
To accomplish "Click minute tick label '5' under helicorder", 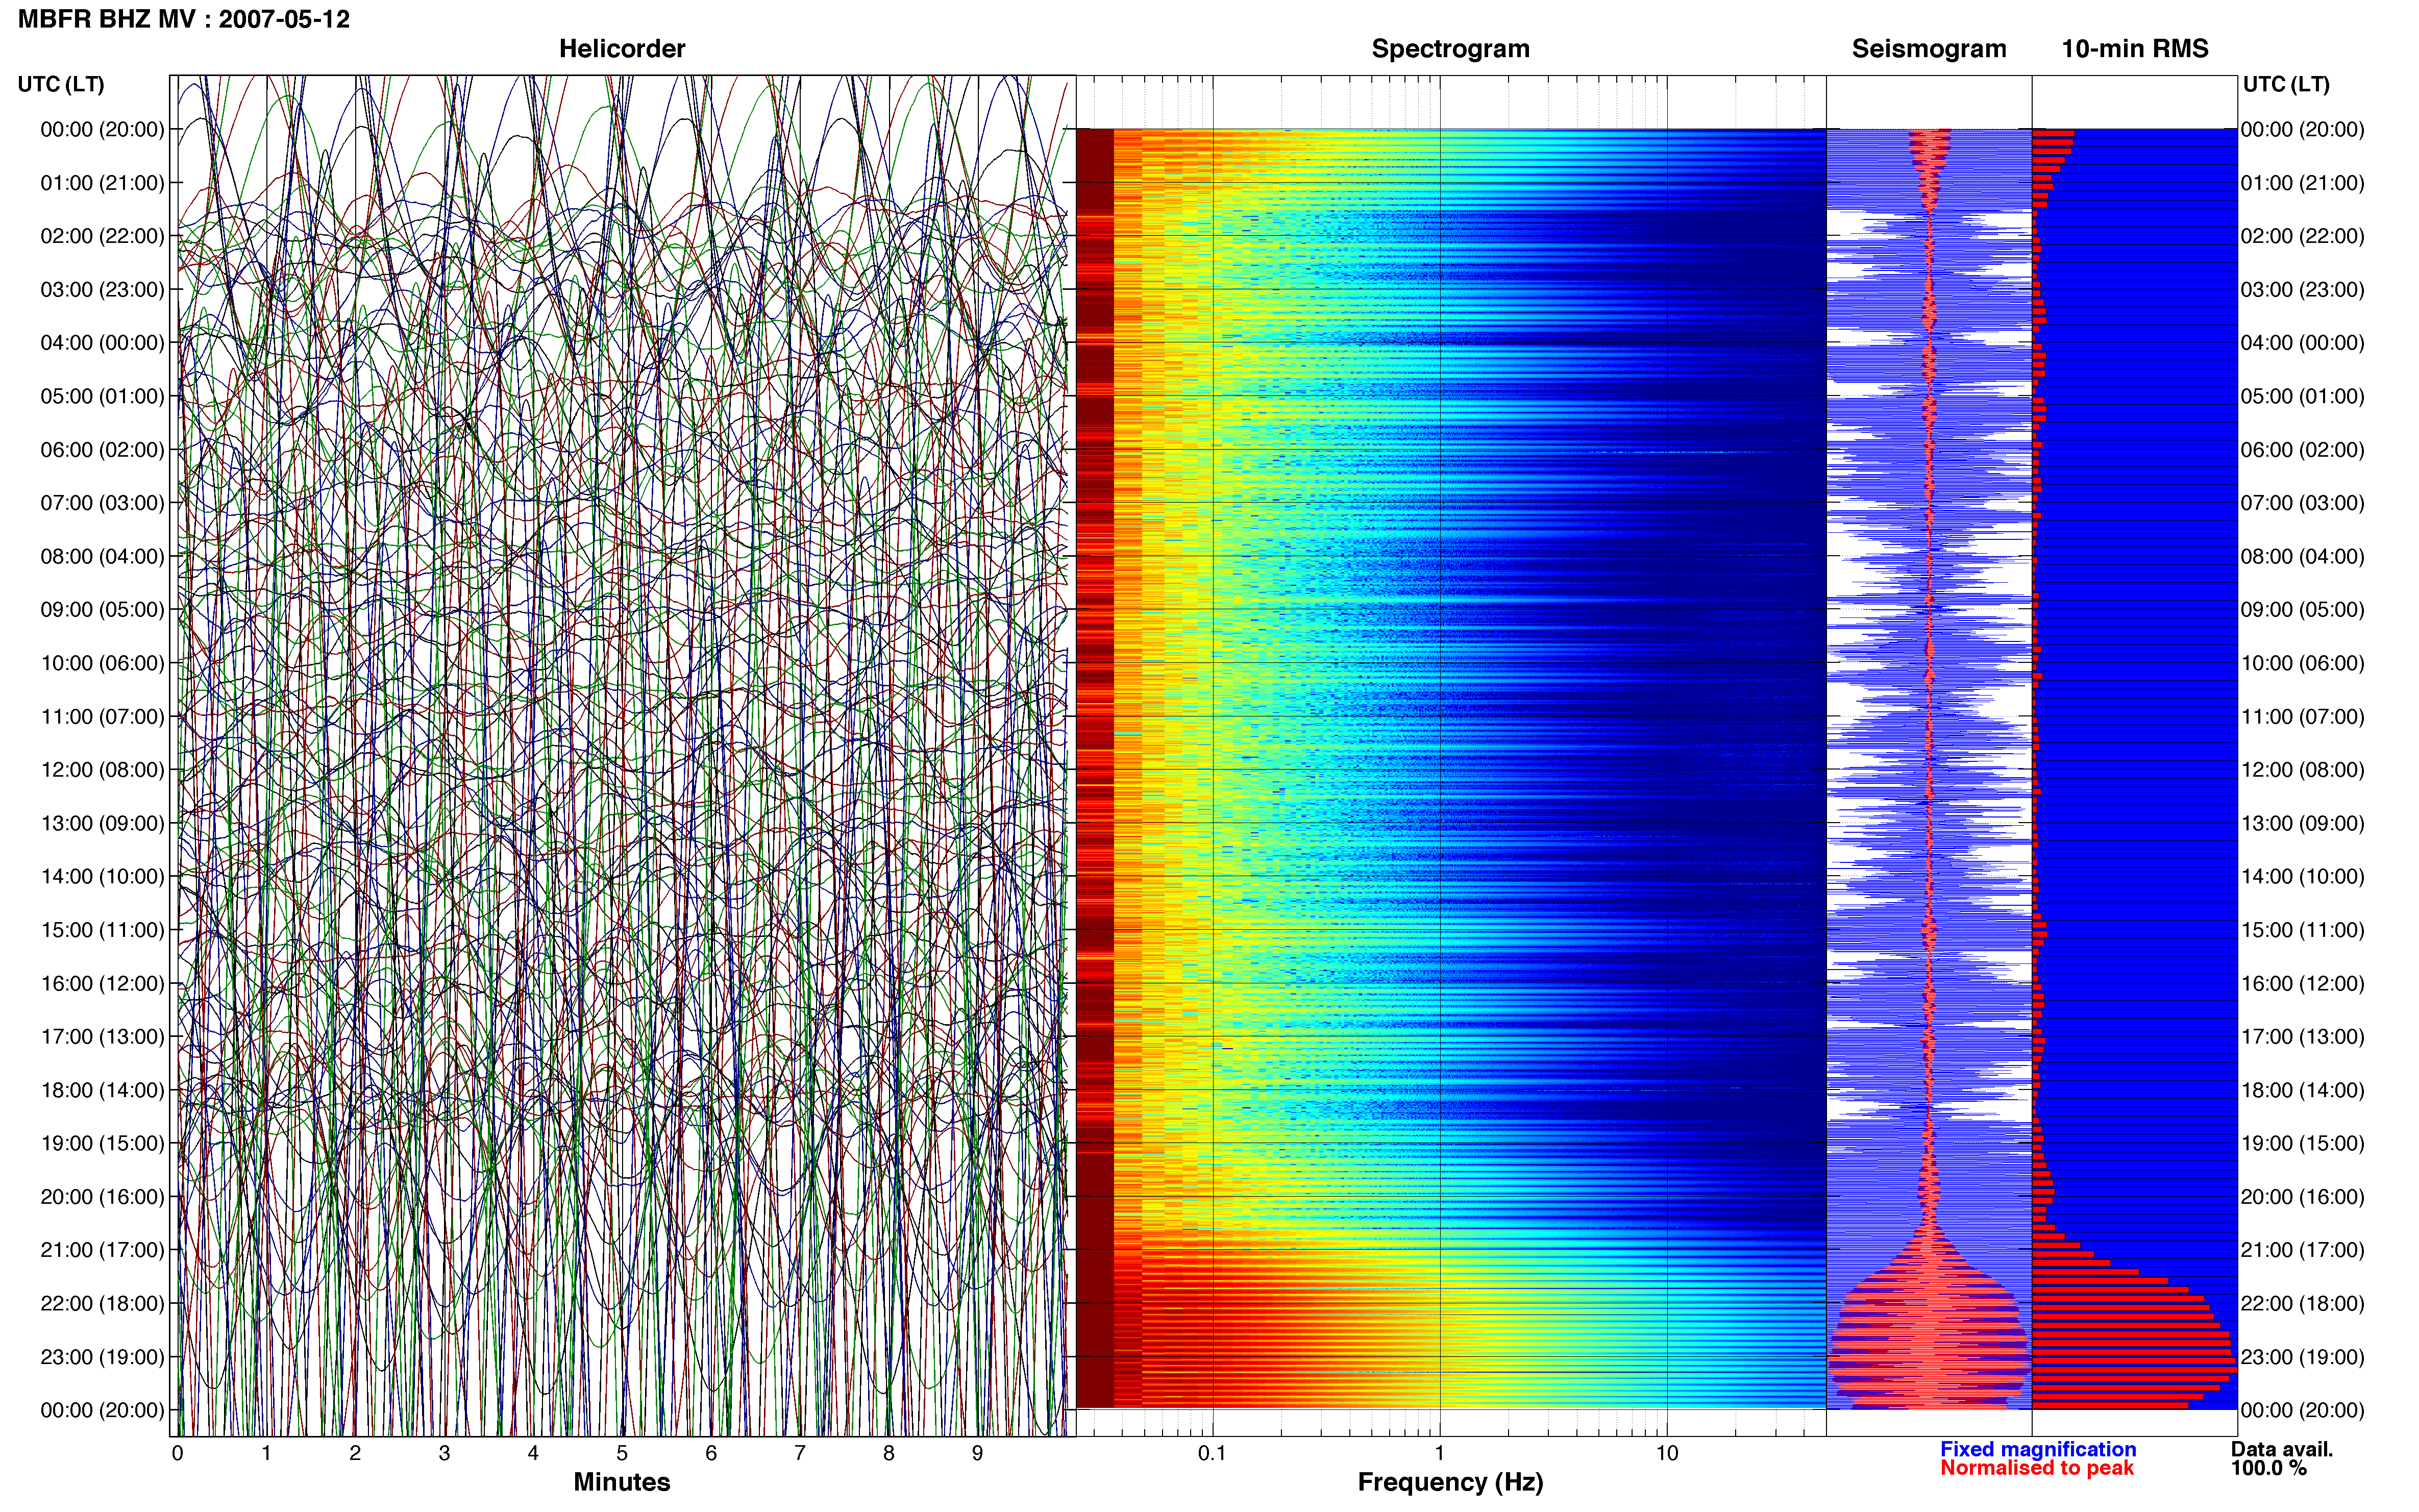I will tap(622, 1453).
